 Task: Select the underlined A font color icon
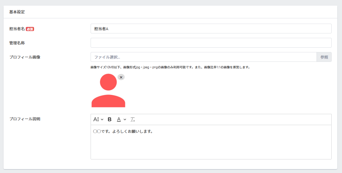(x=119, y=119)
